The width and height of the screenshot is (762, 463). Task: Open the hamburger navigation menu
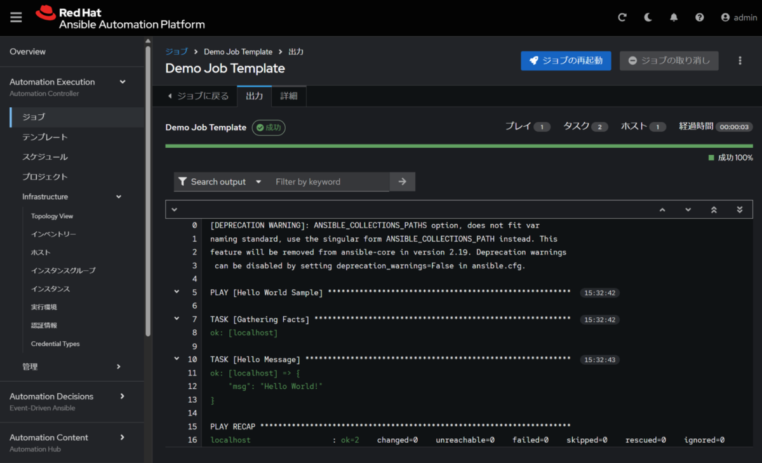pos(16,18)
